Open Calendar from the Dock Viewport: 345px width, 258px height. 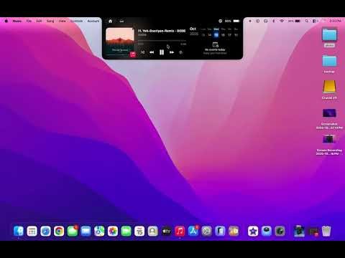(139, 231)
